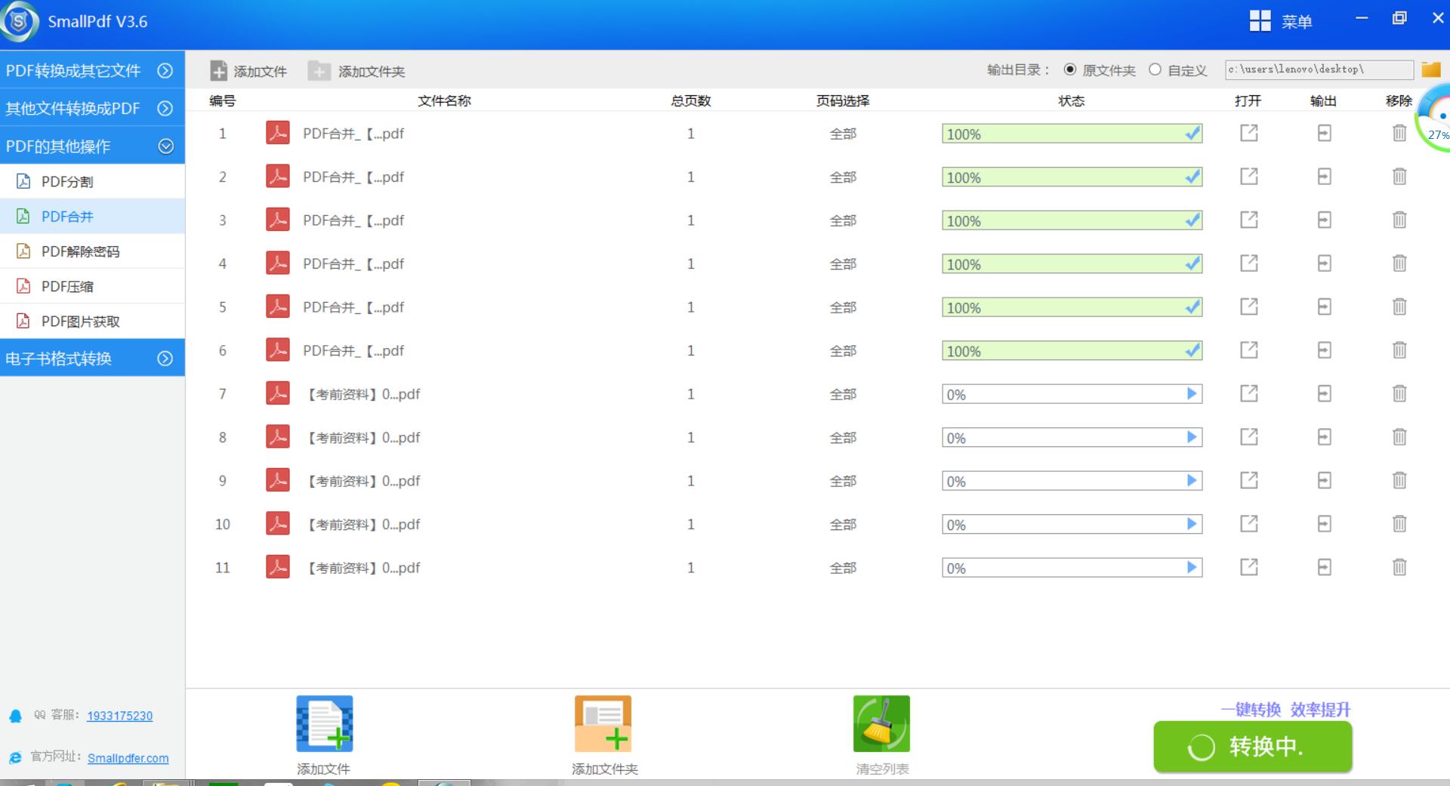Click the play arrow in row 8
Viewport: 1450px width, 786px height.
click(x=1192, y=436)
